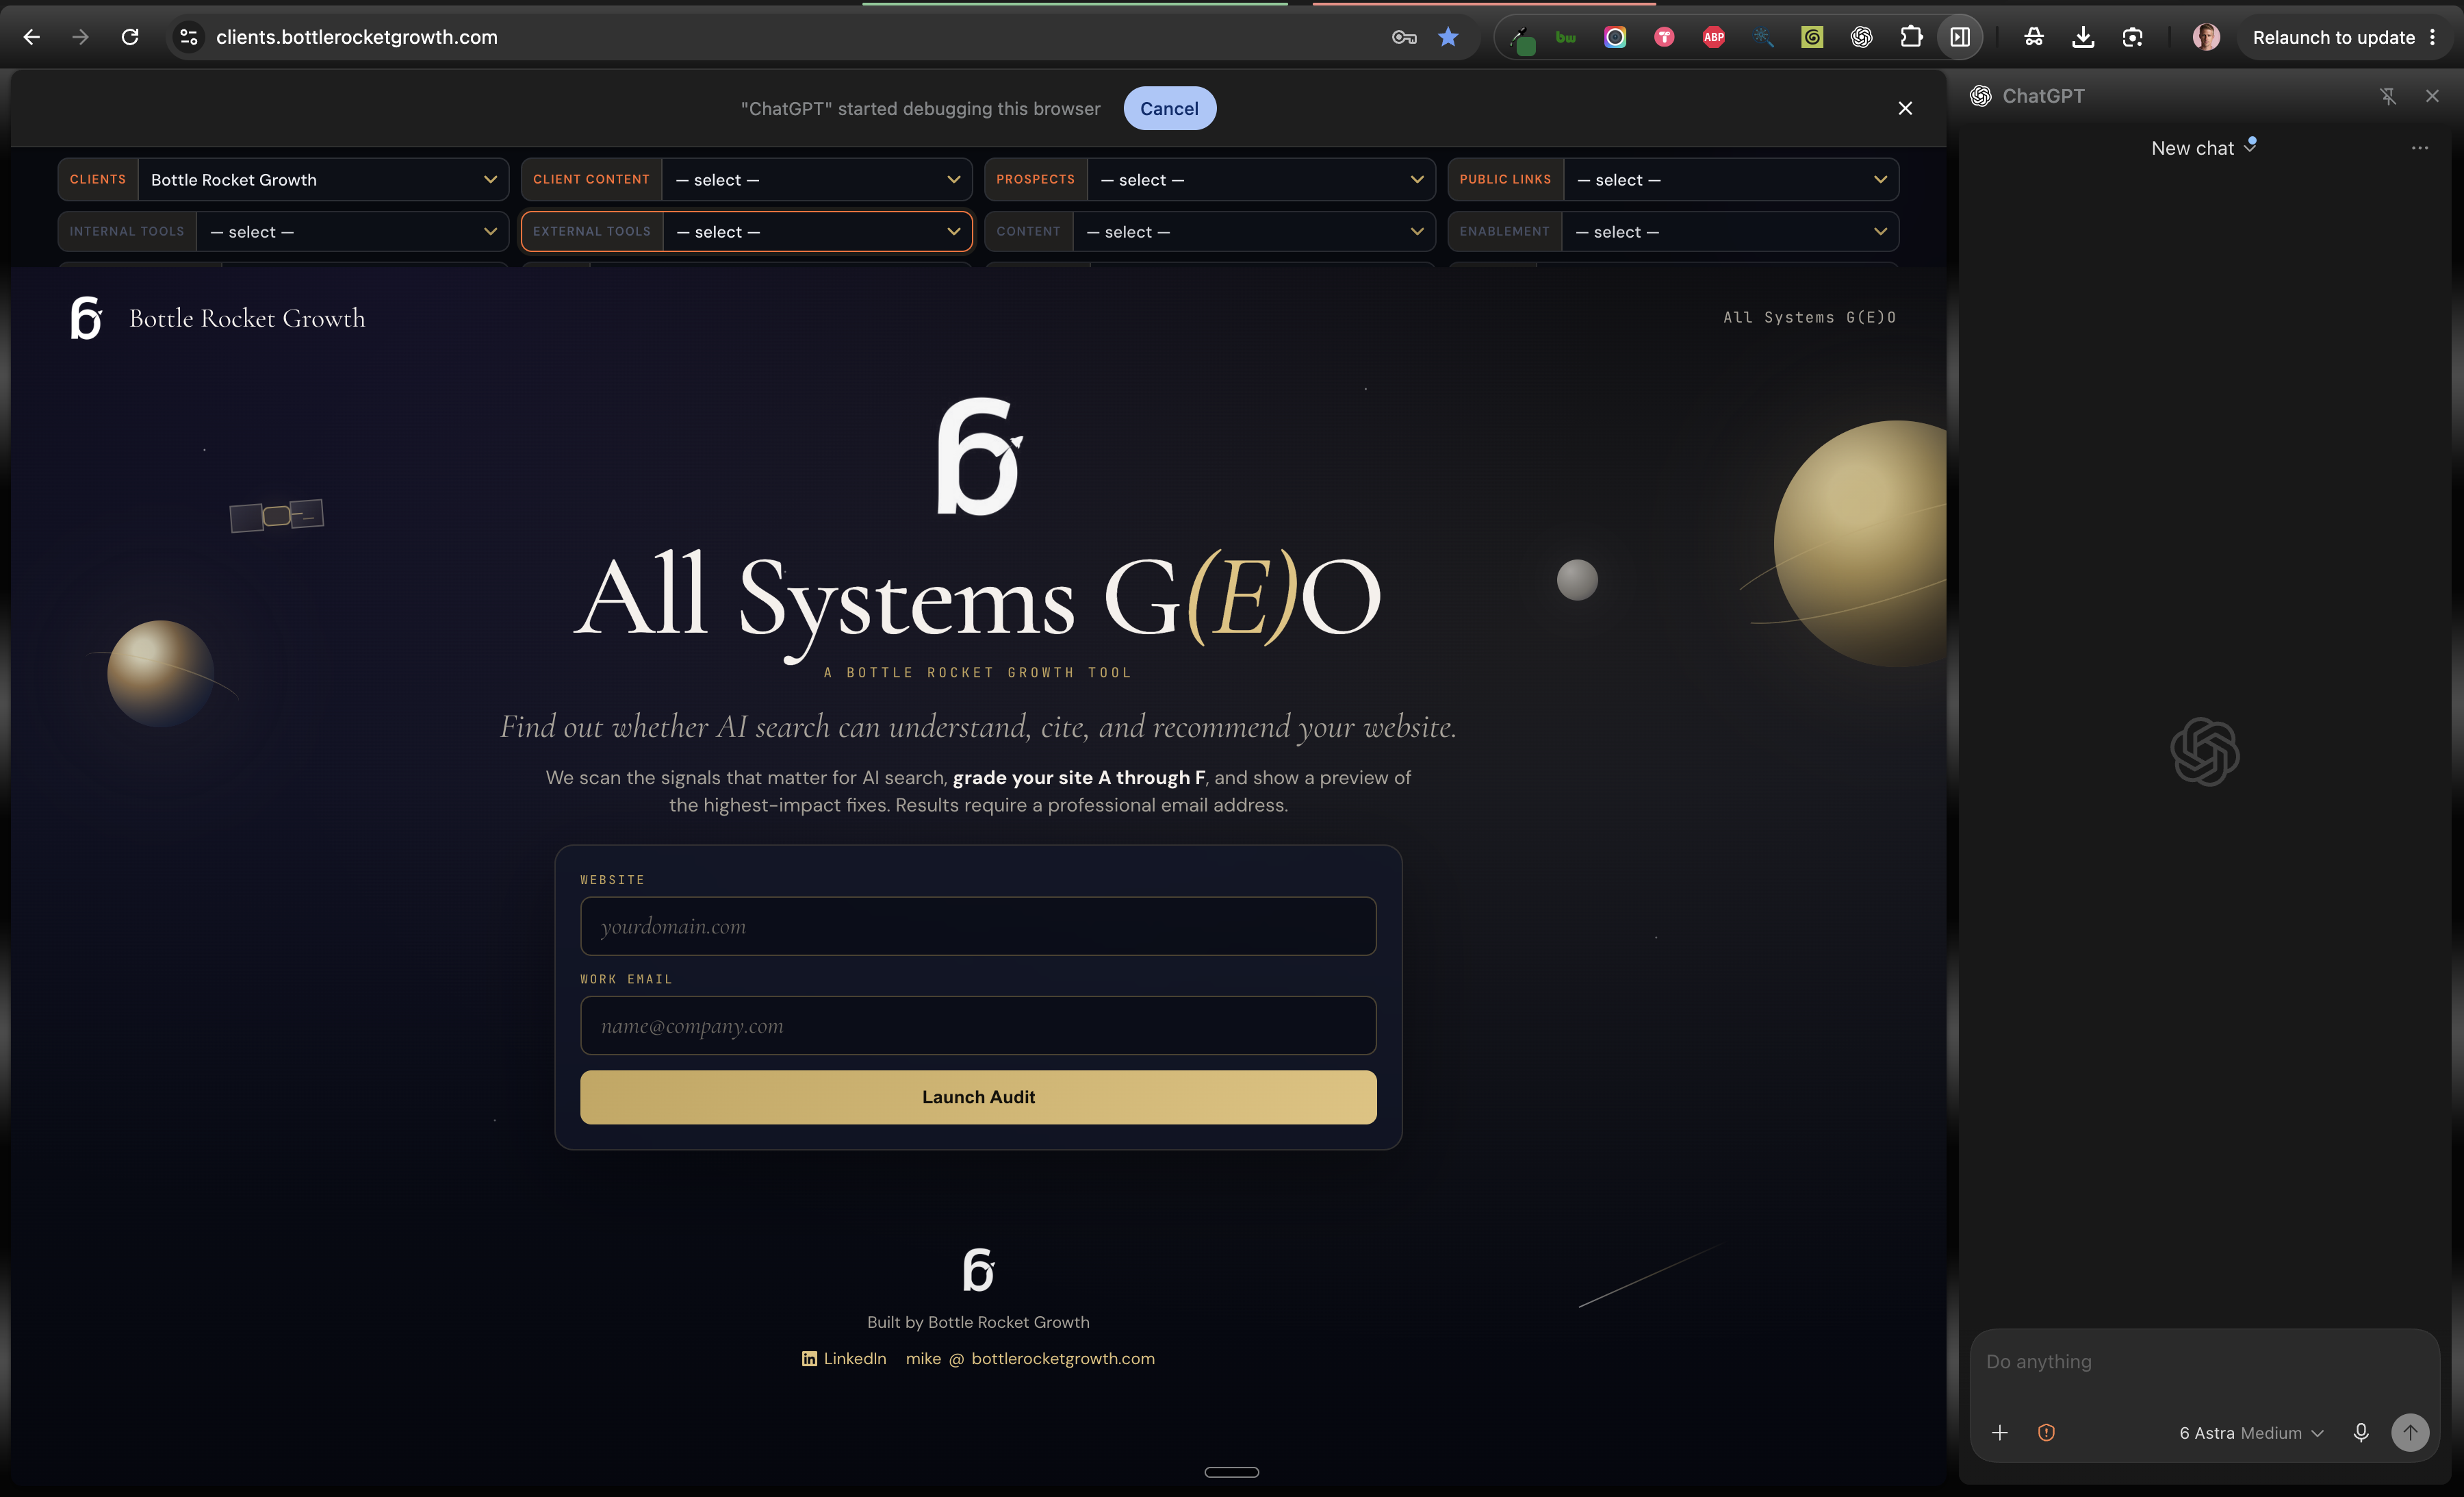Open the Clients dropdown showing Bottle Rocket Growth
This screenshot has height=1497, width=2464.
[283, 179]
